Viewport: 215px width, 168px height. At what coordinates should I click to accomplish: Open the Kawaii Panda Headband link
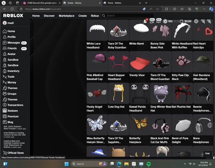click(x=137, y=109)
